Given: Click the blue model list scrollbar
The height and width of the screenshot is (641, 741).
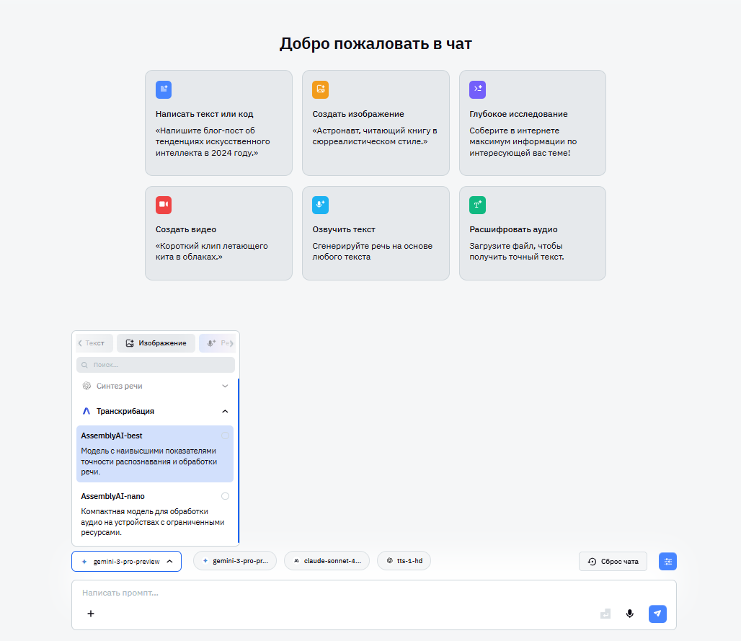Looking at the screenshot, I should [239, 461].
